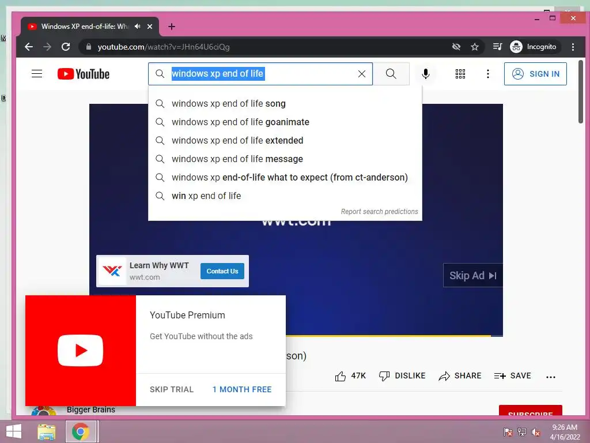Go to YouTube home via logo
The width and height of the screenshot is (590, 443).
84,74
